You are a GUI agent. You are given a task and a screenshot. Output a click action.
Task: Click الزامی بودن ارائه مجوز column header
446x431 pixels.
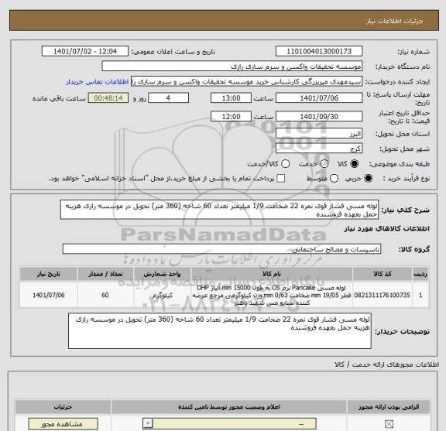[389, 407]
